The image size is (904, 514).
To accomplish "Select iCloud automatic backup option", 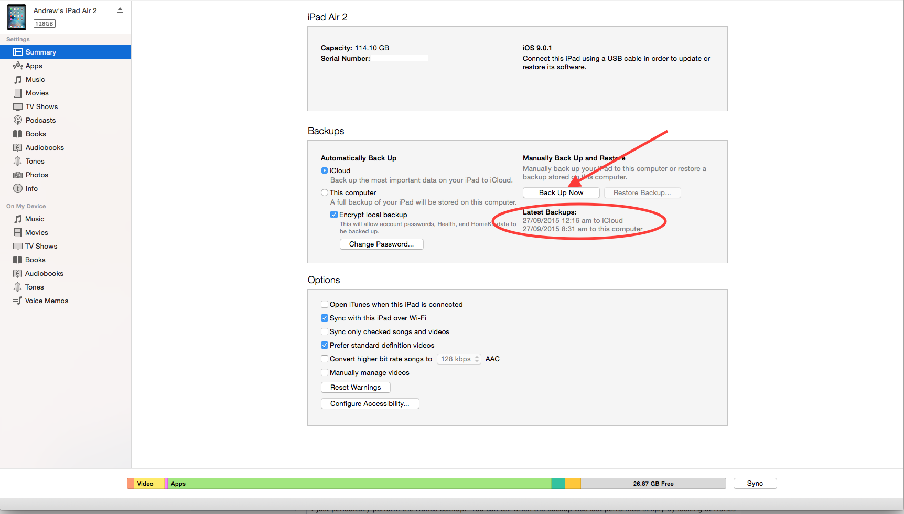I will coord(325,170).
